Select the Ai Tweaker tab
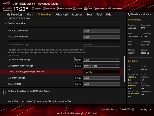 point(44,14)
